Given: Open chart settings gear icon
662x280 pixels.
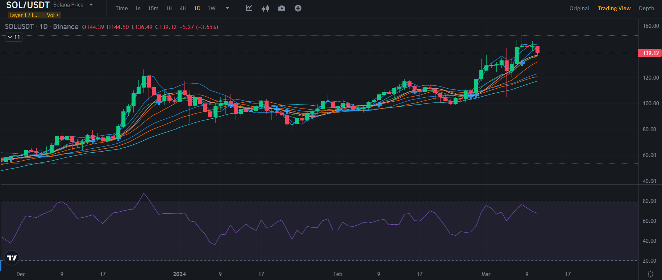Looking at the screenshot, I should click(x=650, y=274).
